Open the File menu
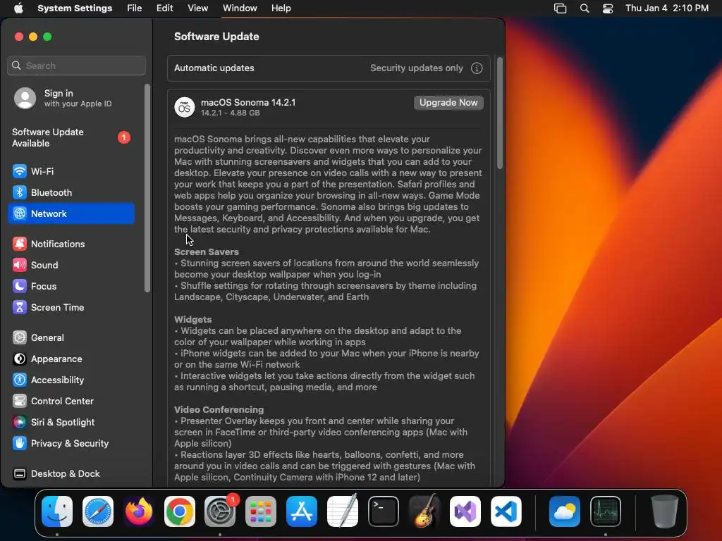This screenshot has width=722, height=541. (x=135, y=8)
